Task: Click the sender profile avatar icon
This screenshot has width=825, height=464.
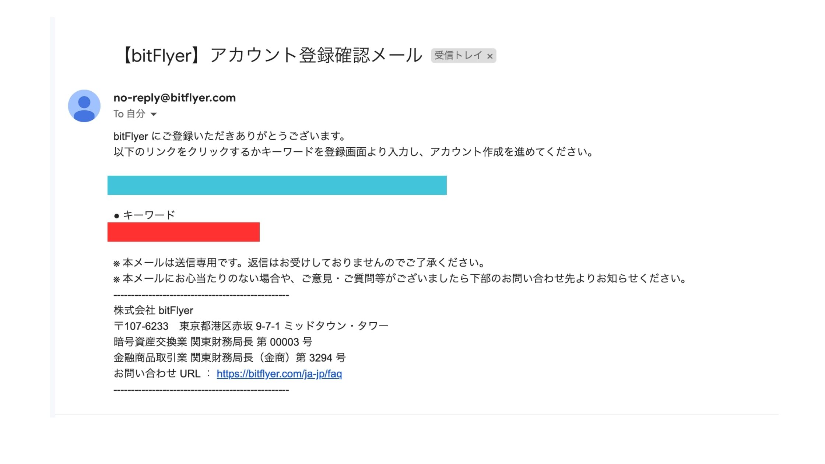Action: [84, 106]
